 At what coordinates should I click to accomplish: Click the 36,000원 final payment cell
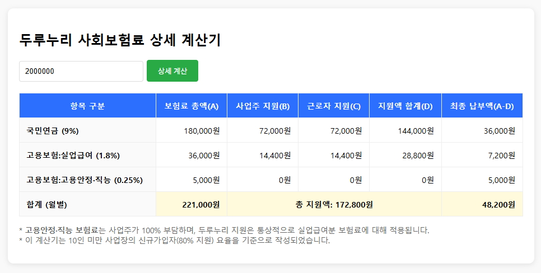tap(497, 130)
